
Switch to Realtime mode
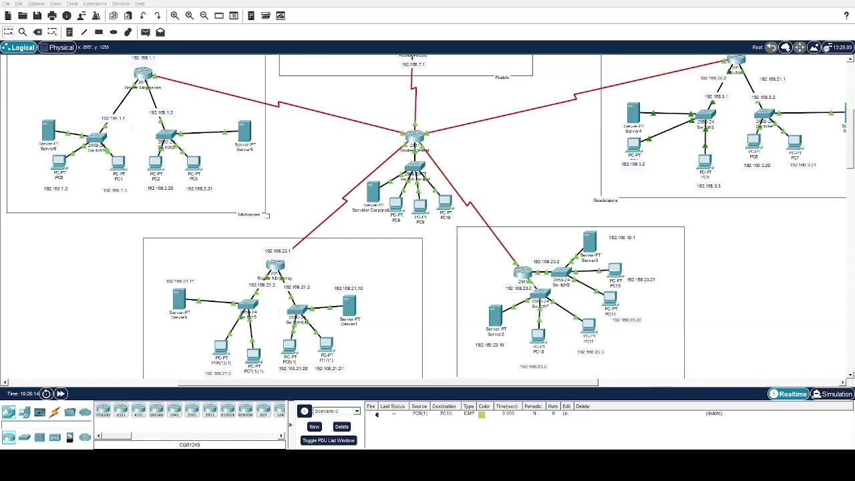tap(788, 394)
